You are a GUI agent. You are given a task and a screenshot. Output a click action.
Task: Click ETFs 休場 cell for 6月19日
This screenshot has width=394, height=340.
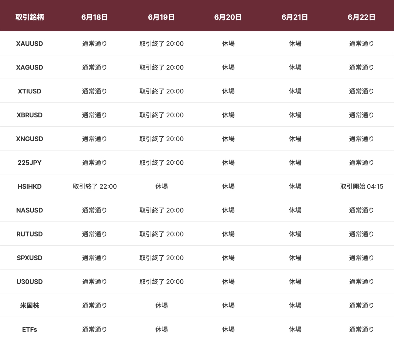pos(161,330)
